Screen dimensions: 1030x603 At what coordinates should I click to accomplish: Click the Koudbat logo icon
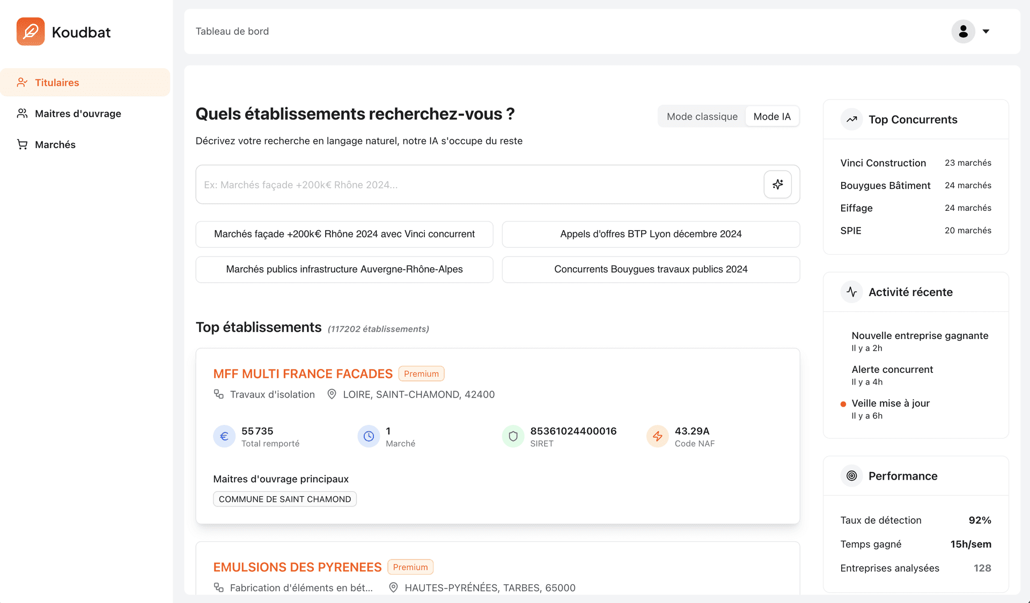(31, 32)
